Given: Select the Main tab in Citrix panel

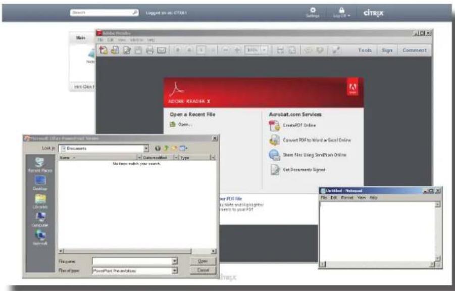Looking at the screenshot, I should click(x=81, y=38).
